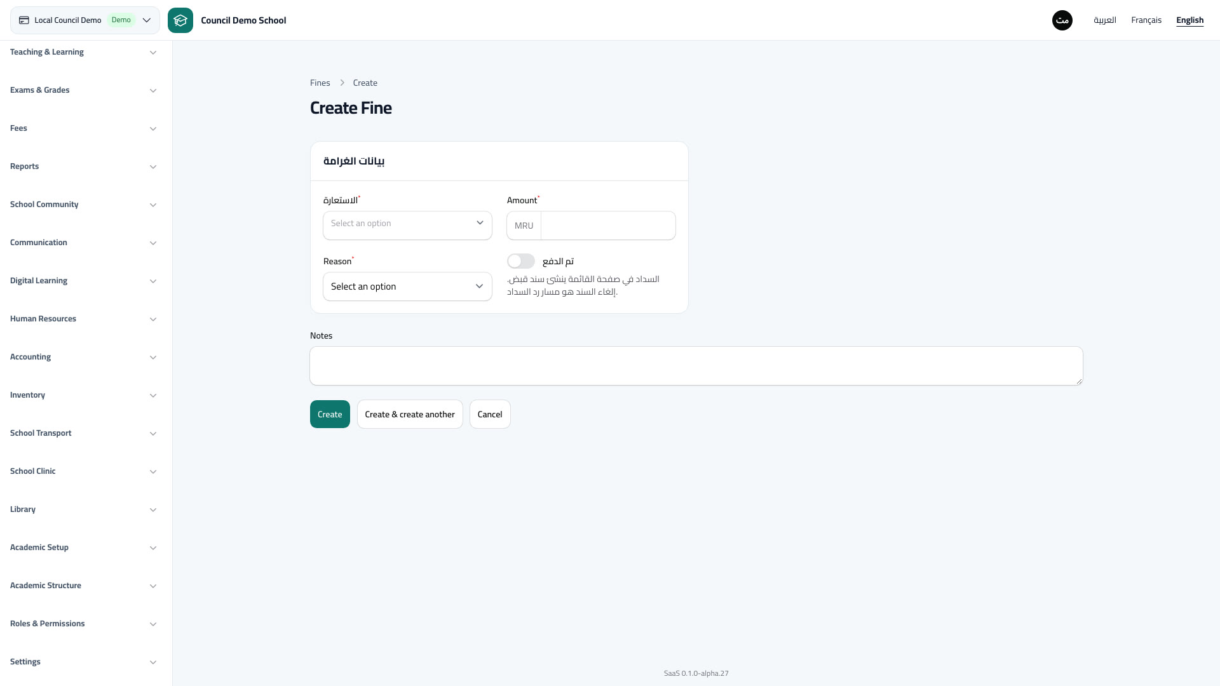The image size is (1220, 686).
Task: Expand the Fees sidebar group
Action: 83,128
